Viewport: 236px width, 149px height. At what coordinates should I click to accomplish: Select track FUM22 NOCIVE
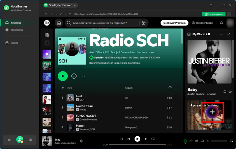click(86, 116)
